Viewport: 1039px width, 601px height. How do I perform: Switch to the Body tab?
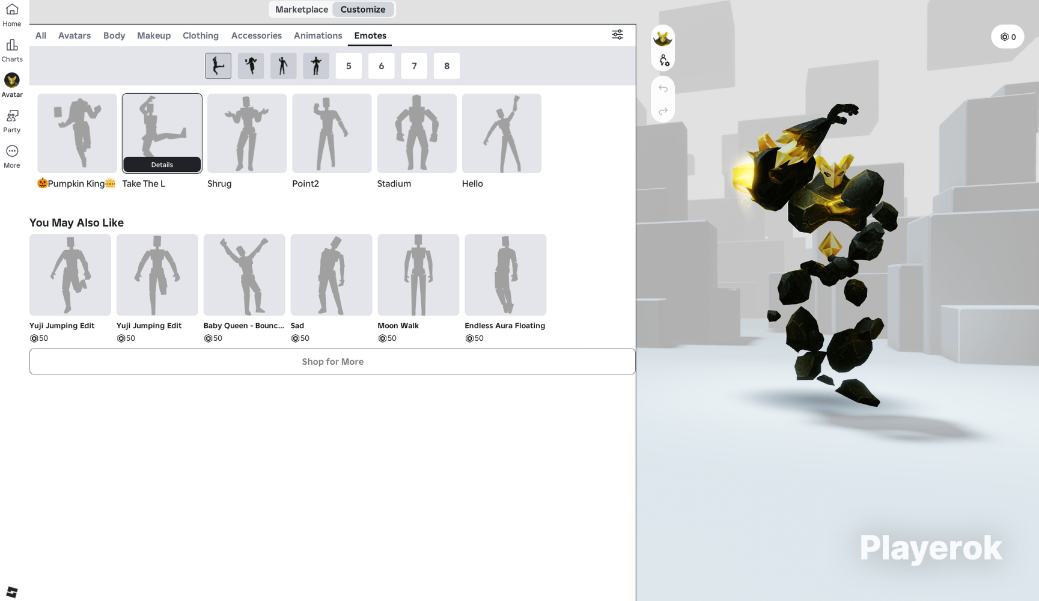(x=114, y=35)
